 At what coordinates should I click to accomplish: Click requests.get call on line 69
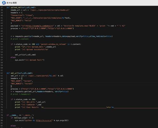click(39, 92)
